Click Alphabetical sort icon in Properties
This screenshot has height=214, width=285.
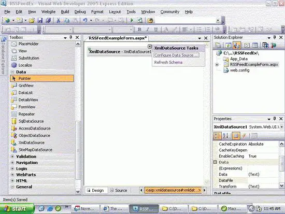click(x=226, y=136)
